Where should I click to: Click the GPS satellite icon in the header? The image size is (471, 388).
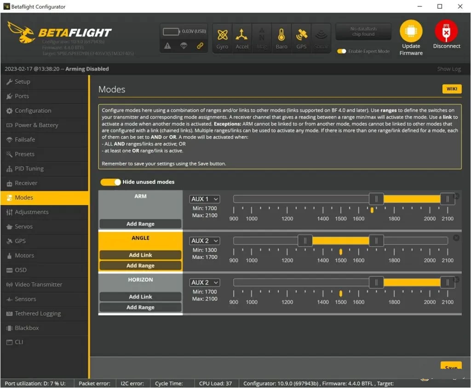[301, 35]
